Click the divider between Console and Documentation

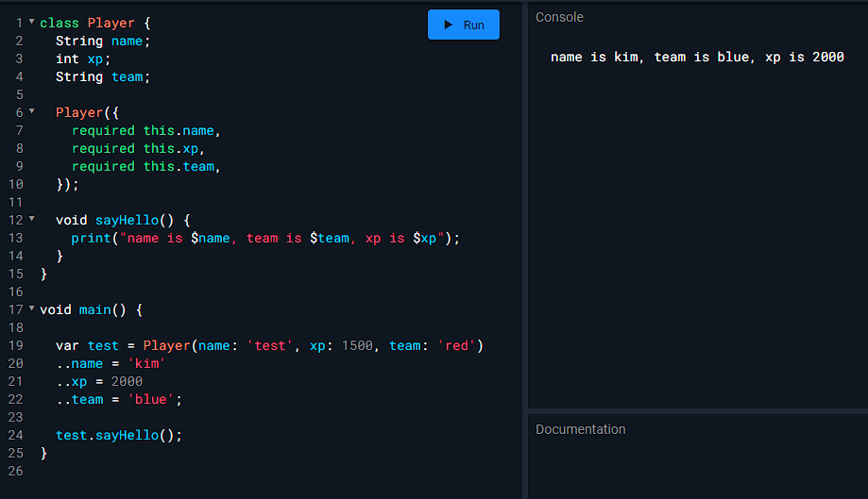(x=697, y=411)
